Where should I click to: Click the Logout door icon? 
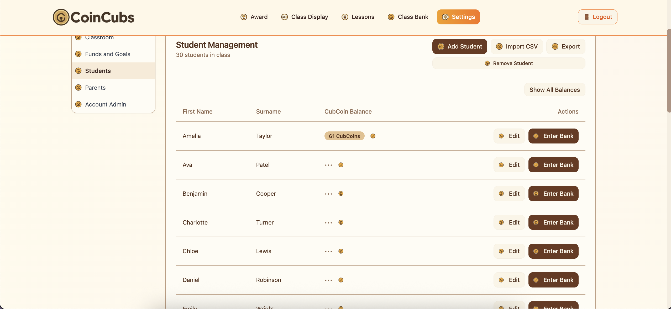586,17
